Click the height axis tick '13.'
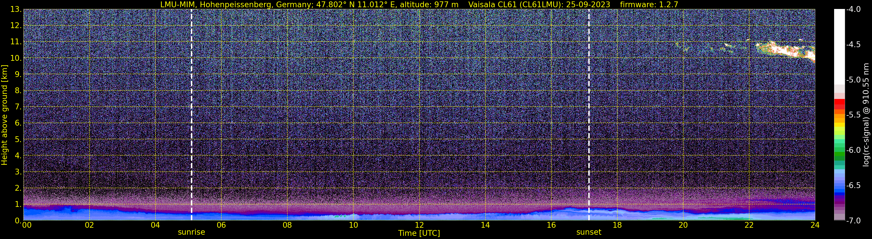This screenshot has width=872, height=239. point(16,10)
